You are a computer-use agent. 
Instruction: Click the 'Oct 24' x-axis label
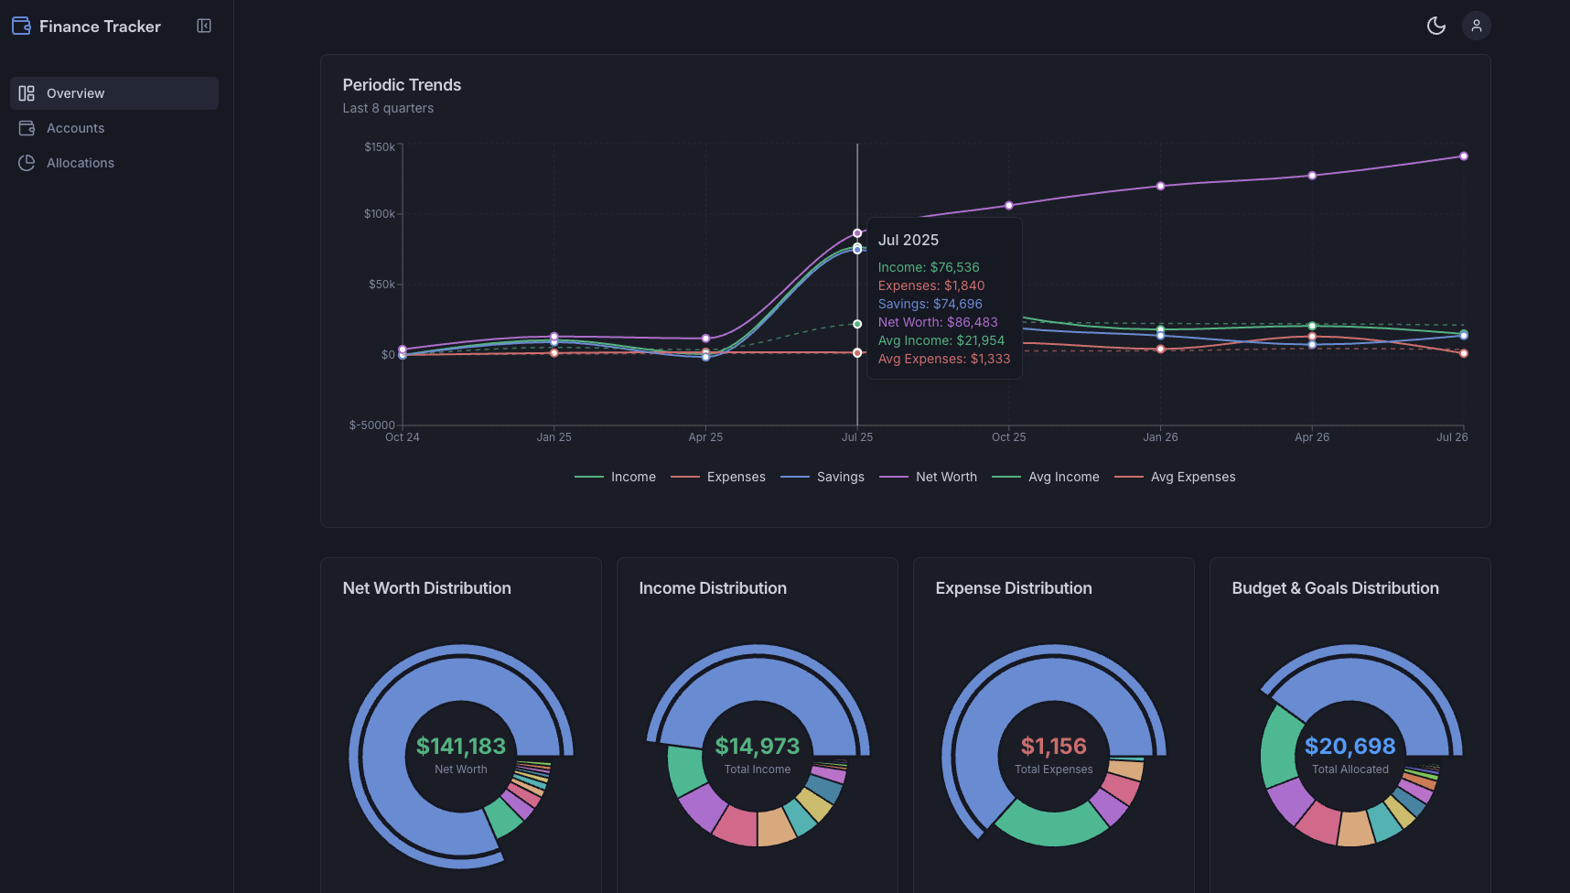(x=403, y=437)
